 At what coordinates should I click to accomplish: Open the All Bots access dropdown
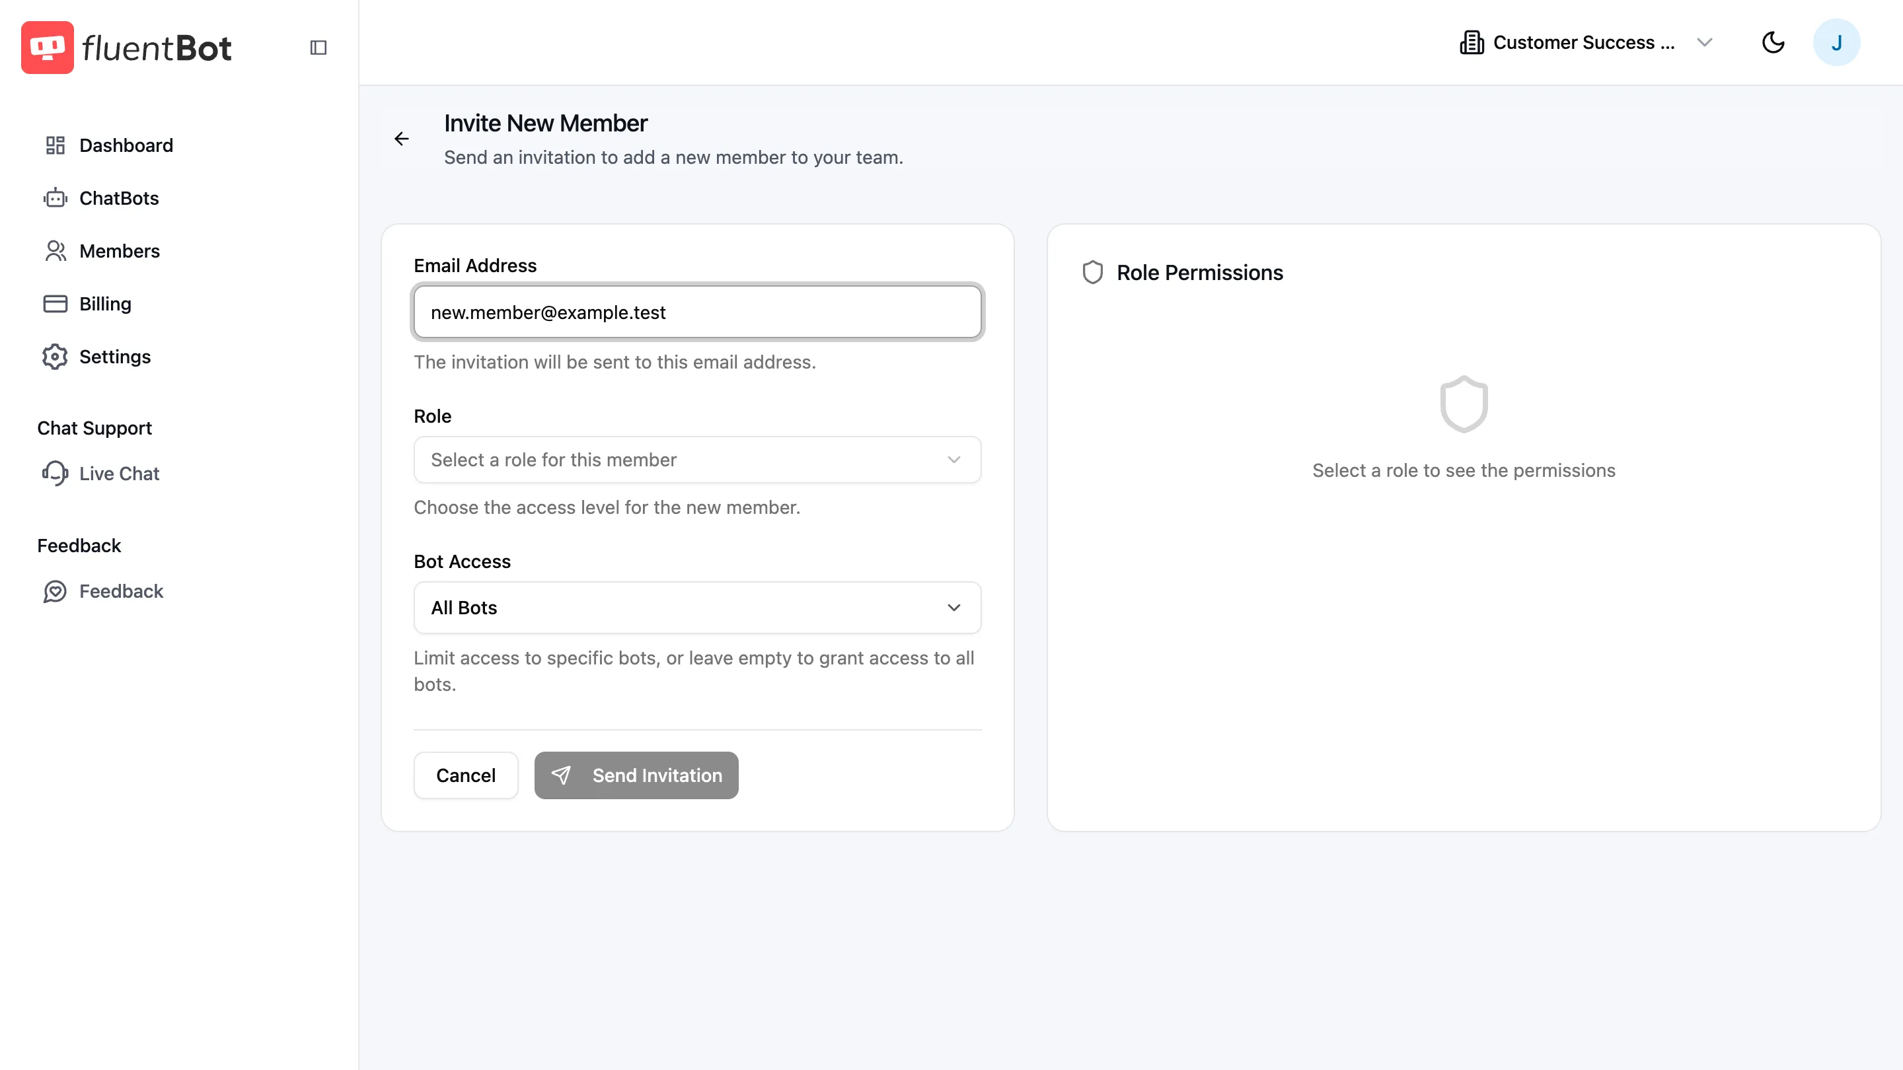(x=697, y=607)
